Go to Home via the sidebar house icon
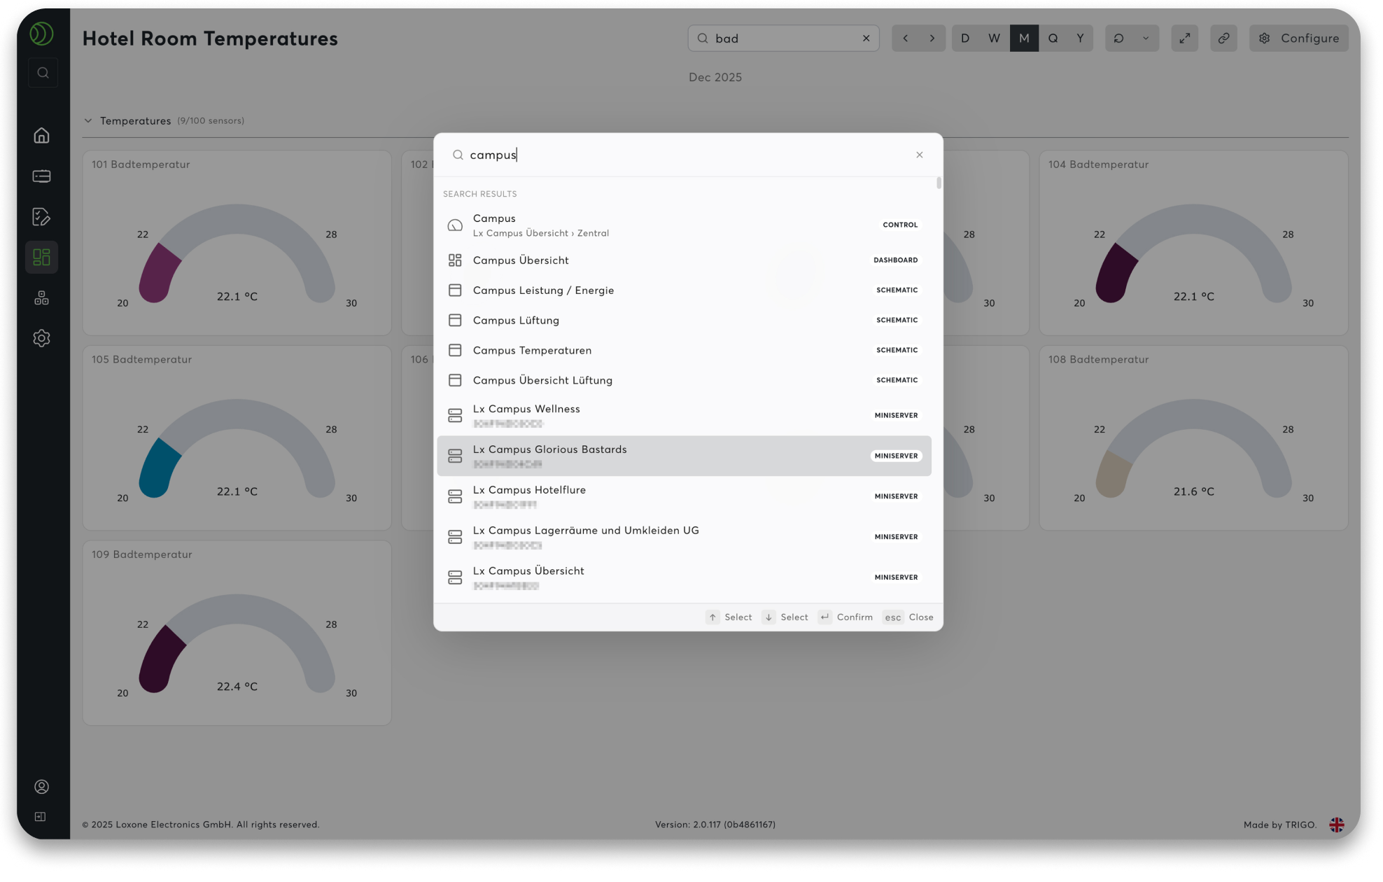1383x882 pixels. click(x=42, y=135)
